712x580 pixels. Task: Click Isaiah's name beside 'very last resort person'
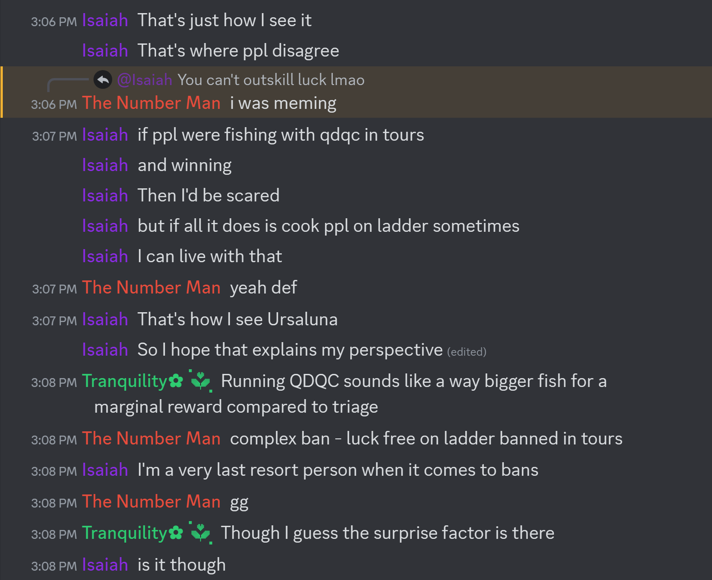coord(105,470)
